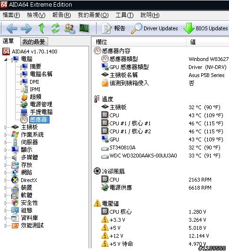Open the 我的最愛(O) menu
This screenshot has height=252, width=229.
[93, 15]
